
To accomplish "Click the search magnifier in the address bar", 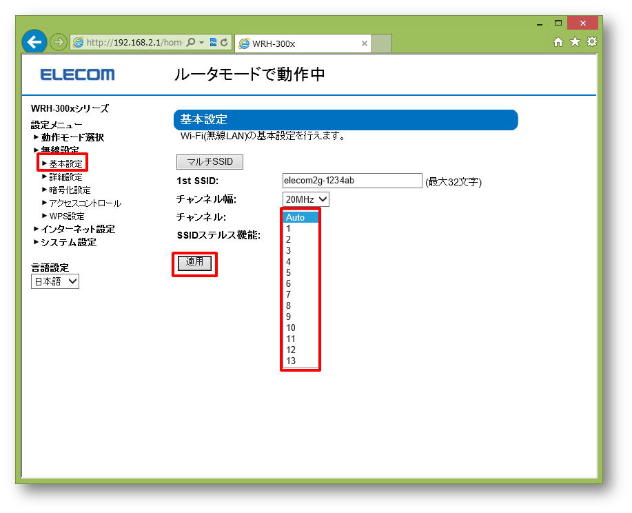I will click(x=191, y=42).
